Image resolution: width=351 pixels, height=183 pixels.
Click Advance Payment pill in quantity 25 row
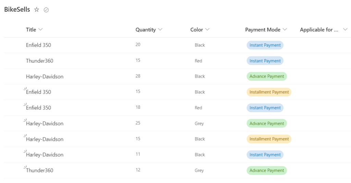[x=267, y=123]
